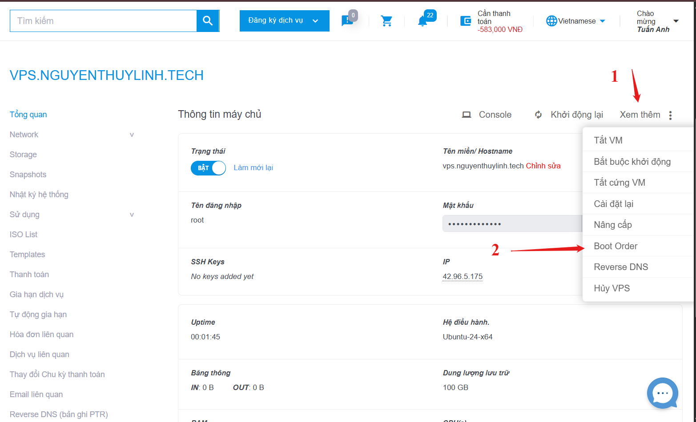The height and width of the screenshot is (422, 696).
Task: Open Sử dụng sidebar item
Action: 24,215
